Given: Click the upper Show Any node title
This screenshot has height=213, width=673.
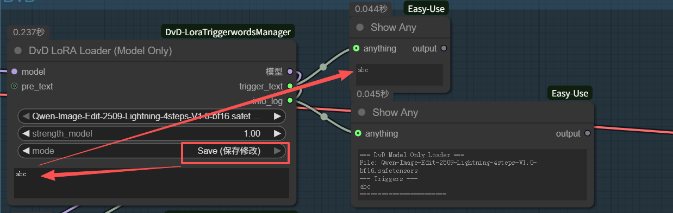Looking at the screenshot, I should click(x=394, y=27).
